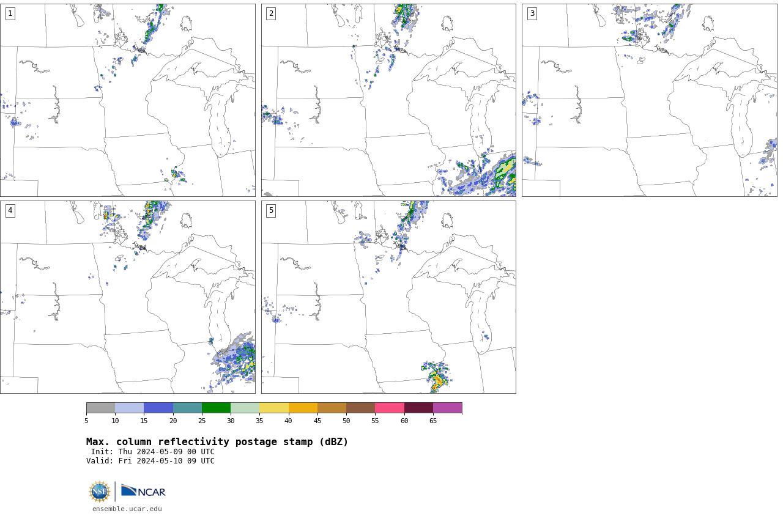
Task: Click the purple 65+ dBZ swatch
Action: pyautogui.click(x=447, y=408)
